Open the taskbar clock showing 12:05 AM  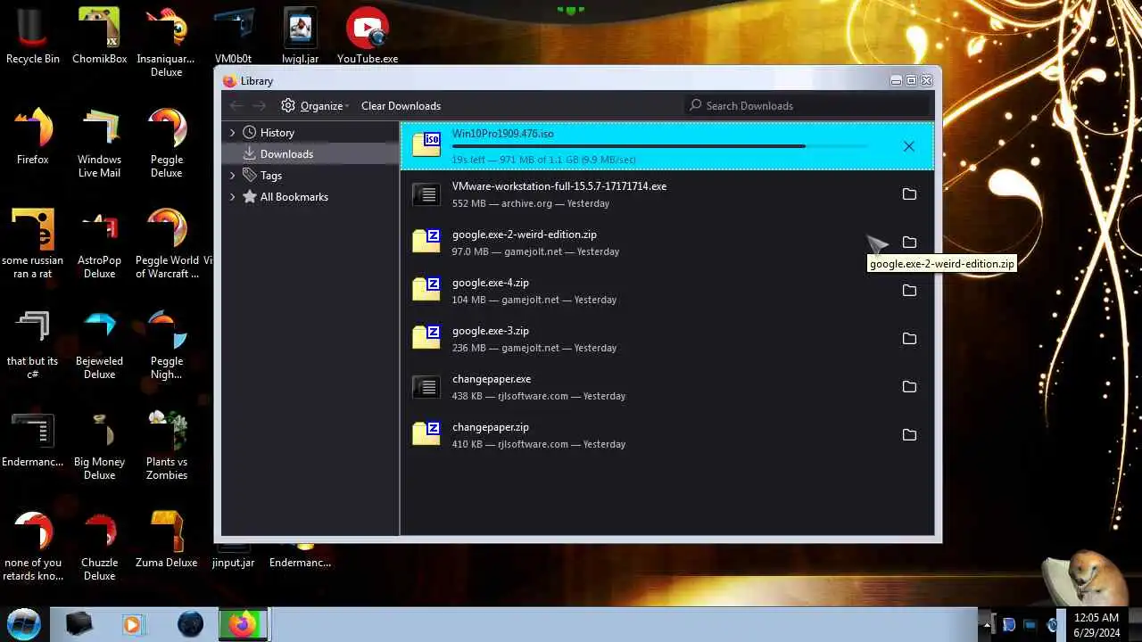[x=1096, y=624]
